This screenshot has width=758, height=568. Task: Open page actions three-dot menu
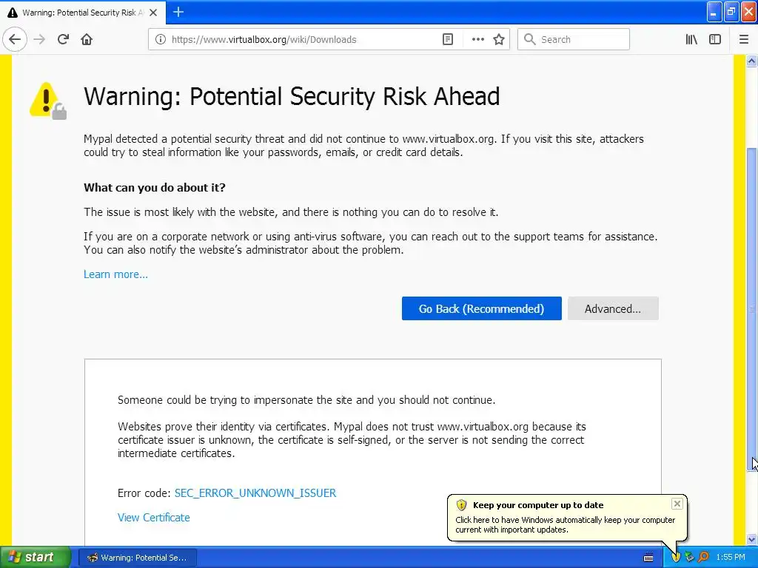coord(477,39)
